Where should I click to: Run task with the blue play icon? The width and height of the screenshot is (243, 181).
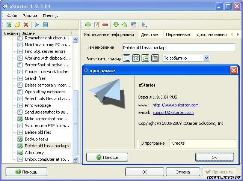37,25
